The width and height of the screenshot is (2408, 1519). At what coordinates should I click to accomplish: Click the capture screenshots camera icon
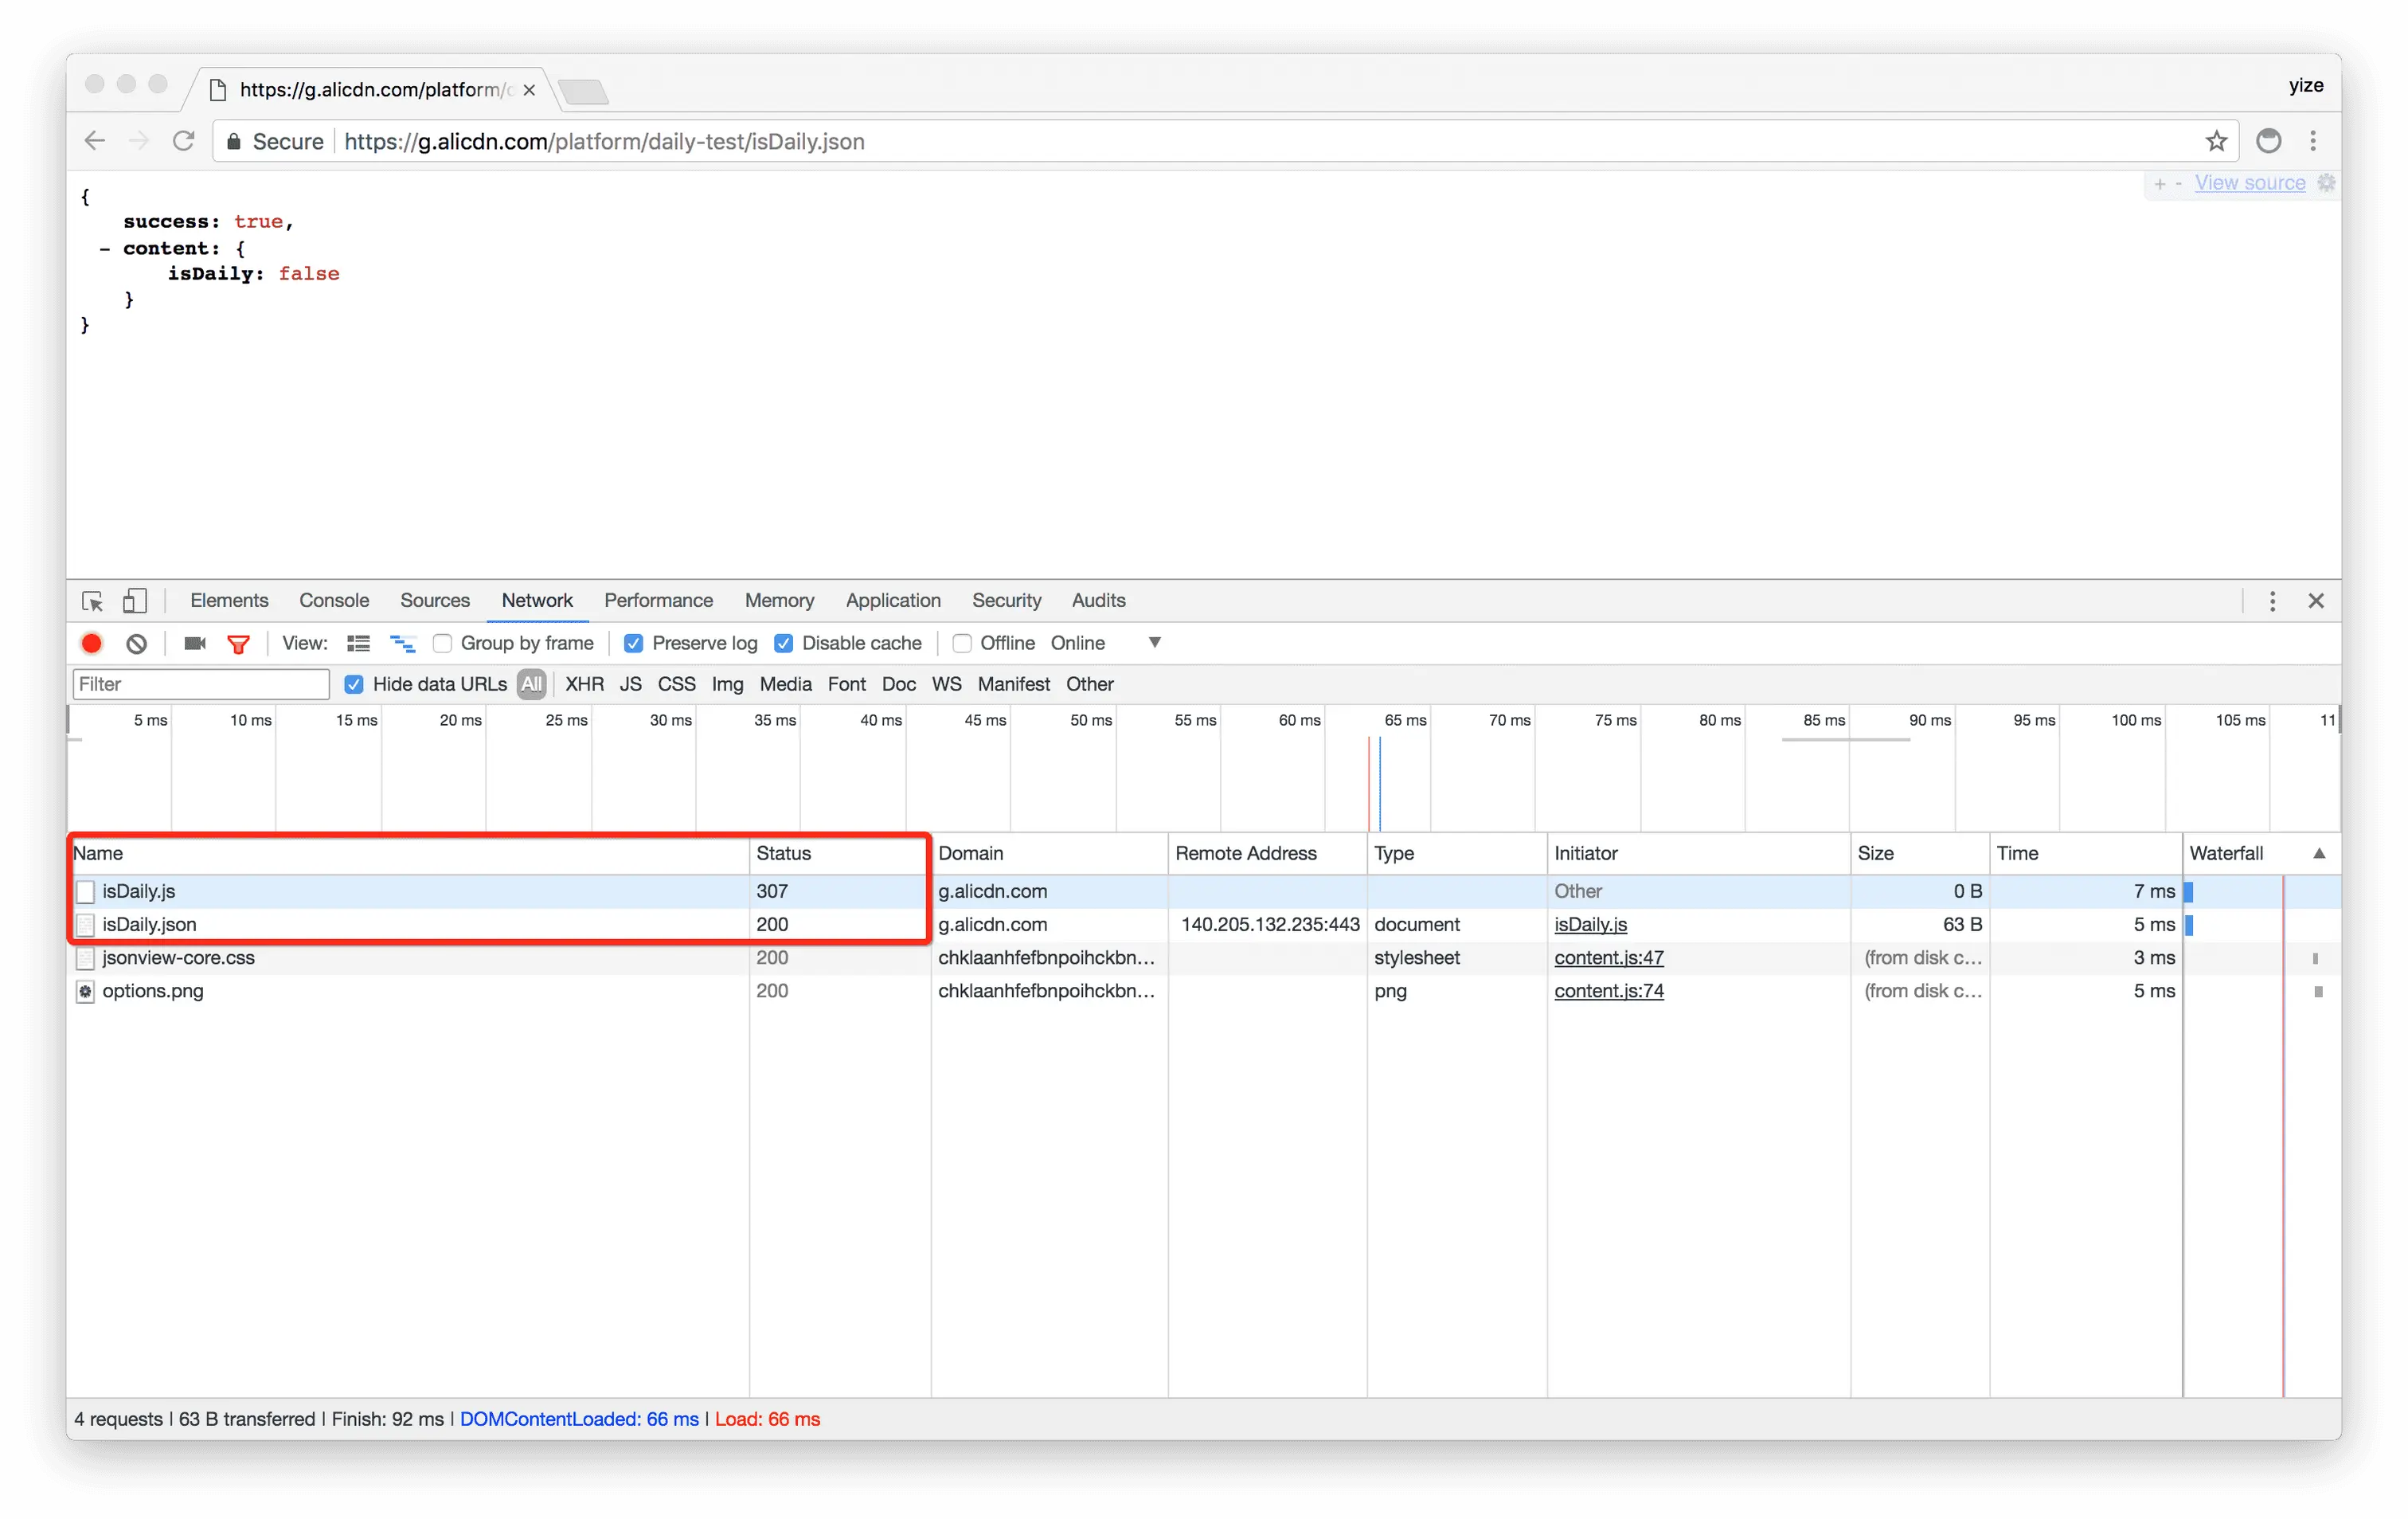[195, 644]
